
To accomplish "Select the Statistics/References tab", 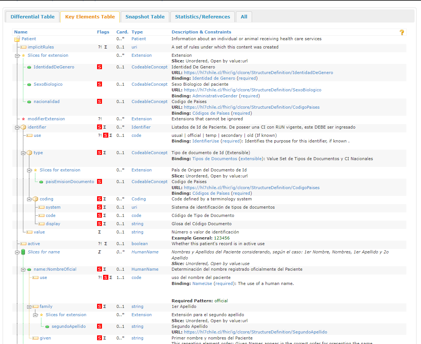I will tap(202, 17).
